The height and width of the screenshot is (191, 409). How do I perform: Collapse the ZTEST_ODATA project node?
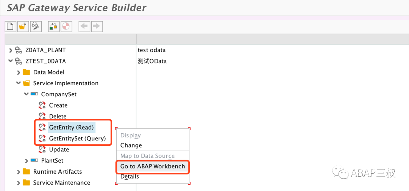point(11,61)
